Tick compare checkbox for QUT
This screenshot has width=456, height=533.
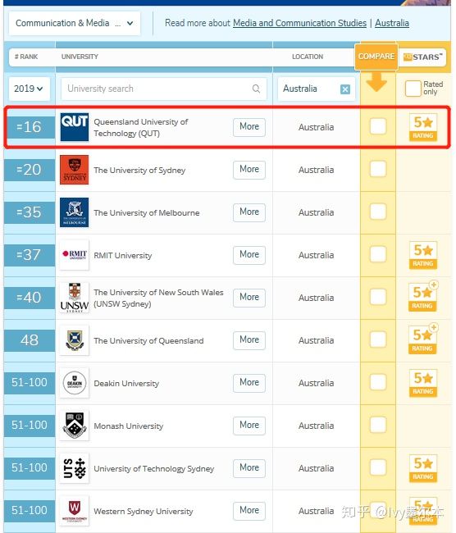click(378, 126)
